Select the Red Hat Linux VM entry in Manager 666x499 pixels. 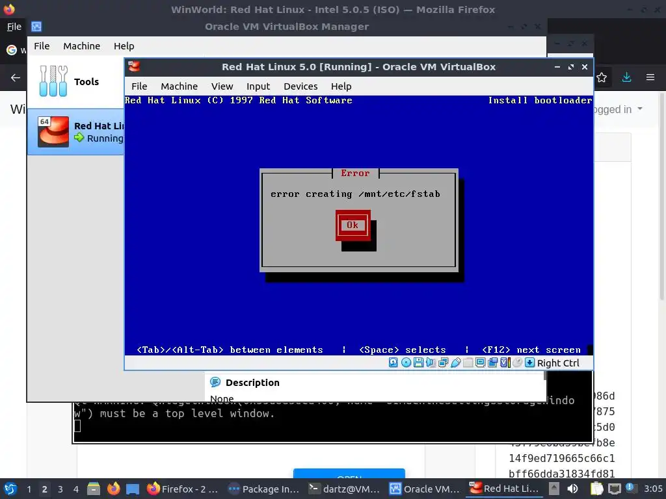coord(75,132)
